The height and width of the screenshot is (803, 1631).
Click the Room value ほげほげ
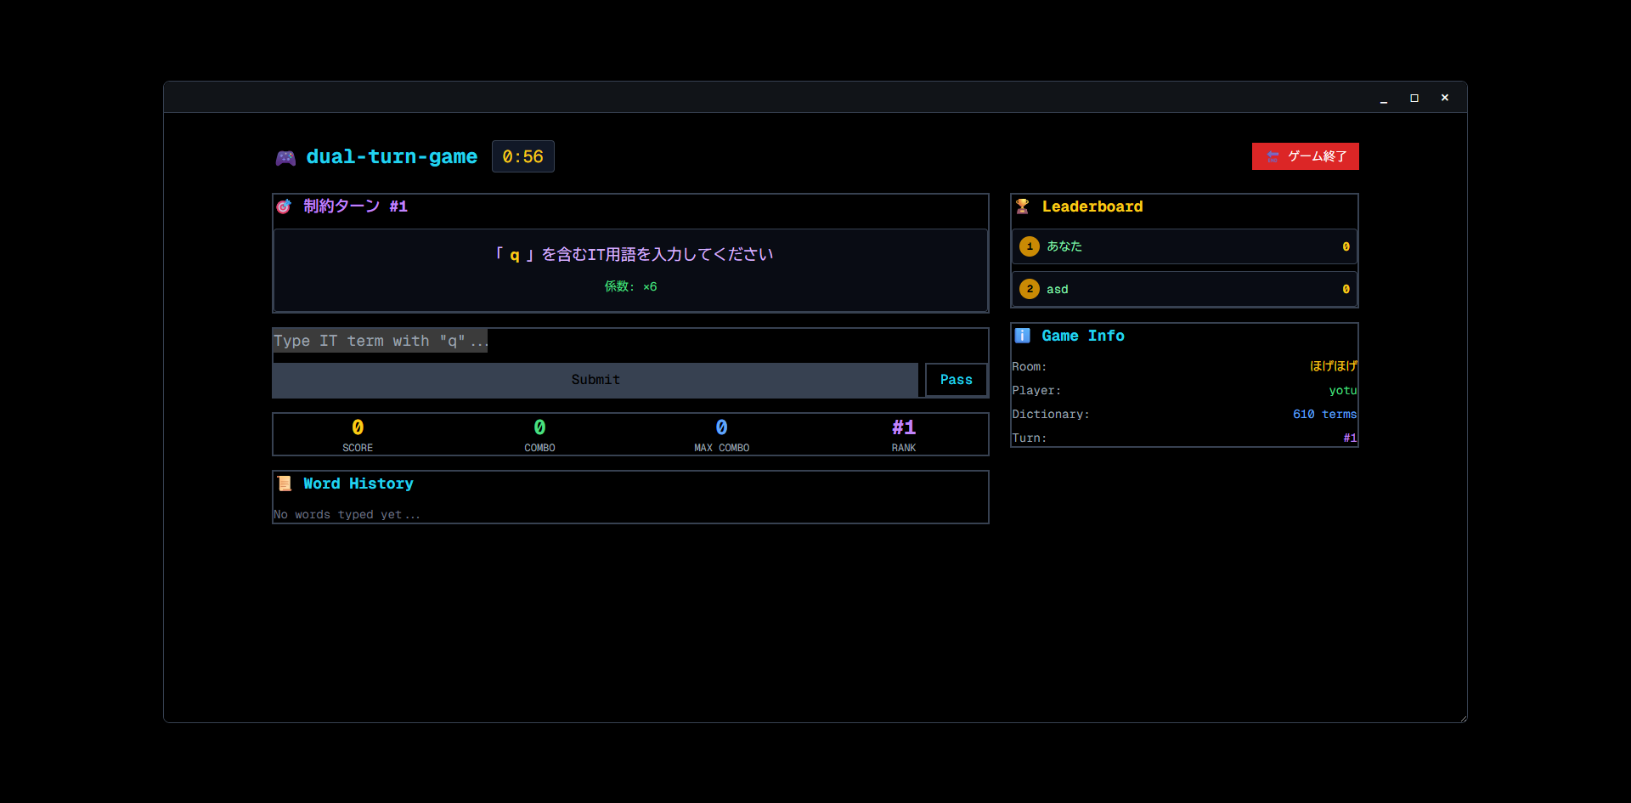click(1333, 366)
